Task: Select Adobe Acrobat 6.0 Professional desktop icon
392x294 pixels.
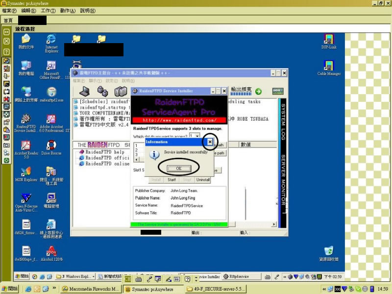Action: coord(51,123)
